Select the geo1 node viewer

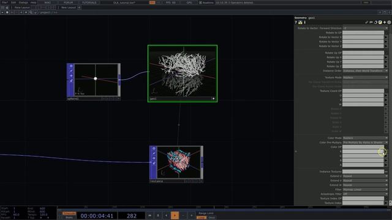coord(183,71)
